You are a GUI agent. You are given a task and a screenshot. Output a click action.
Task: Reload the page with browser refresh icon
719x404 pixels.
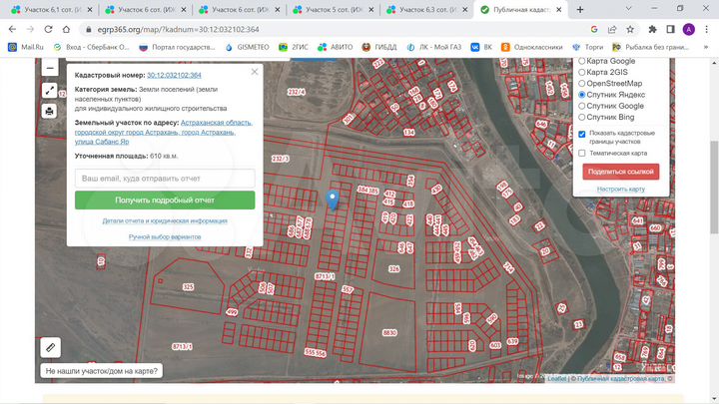50,29
